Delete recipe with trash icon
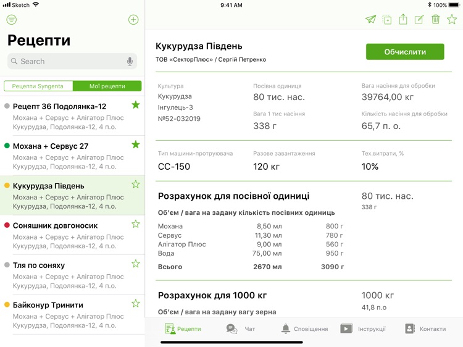The width and height of the screenshot is (463, 347). point(436,20)
